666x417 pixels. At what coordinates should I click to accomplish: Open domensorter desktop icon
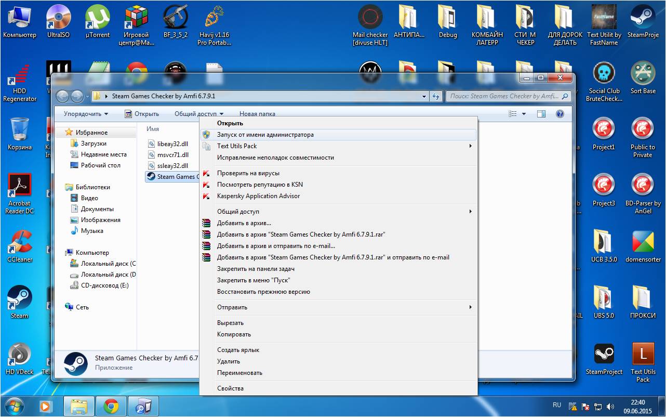tap(643, 246)
